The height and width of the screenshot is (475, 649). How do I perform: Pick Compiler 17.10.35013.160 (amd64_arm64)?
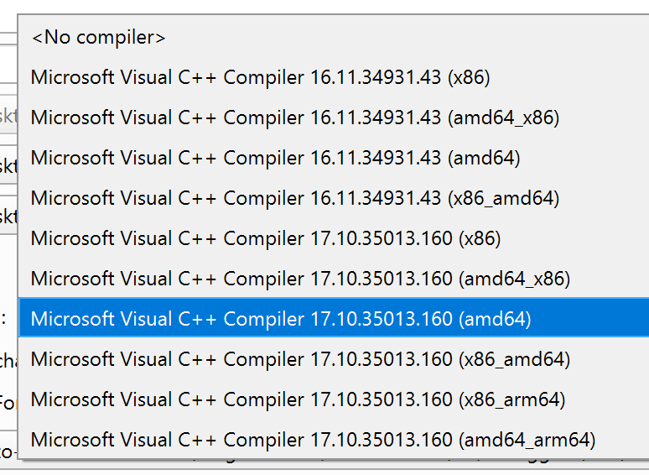click(x=334, y=440)
